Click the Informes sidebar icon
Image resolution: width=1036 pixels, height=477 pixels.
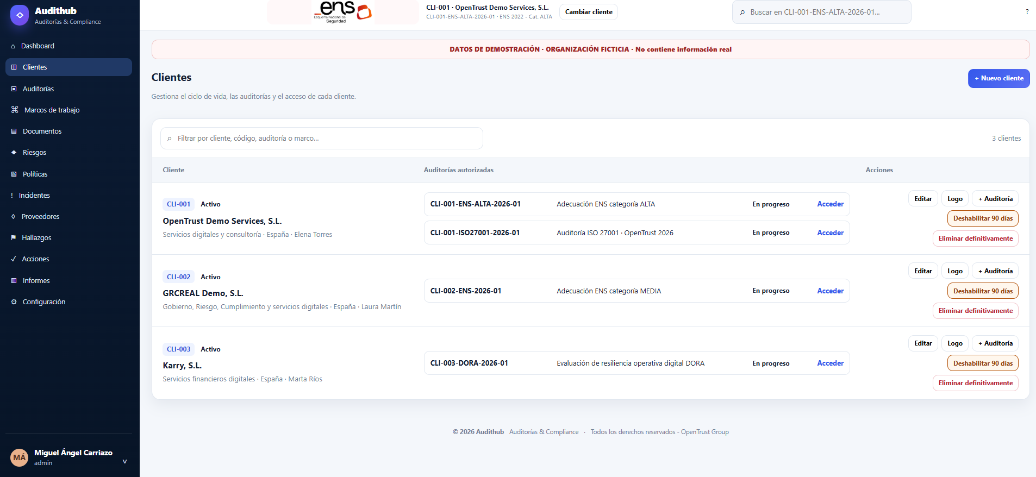point(14,281)
